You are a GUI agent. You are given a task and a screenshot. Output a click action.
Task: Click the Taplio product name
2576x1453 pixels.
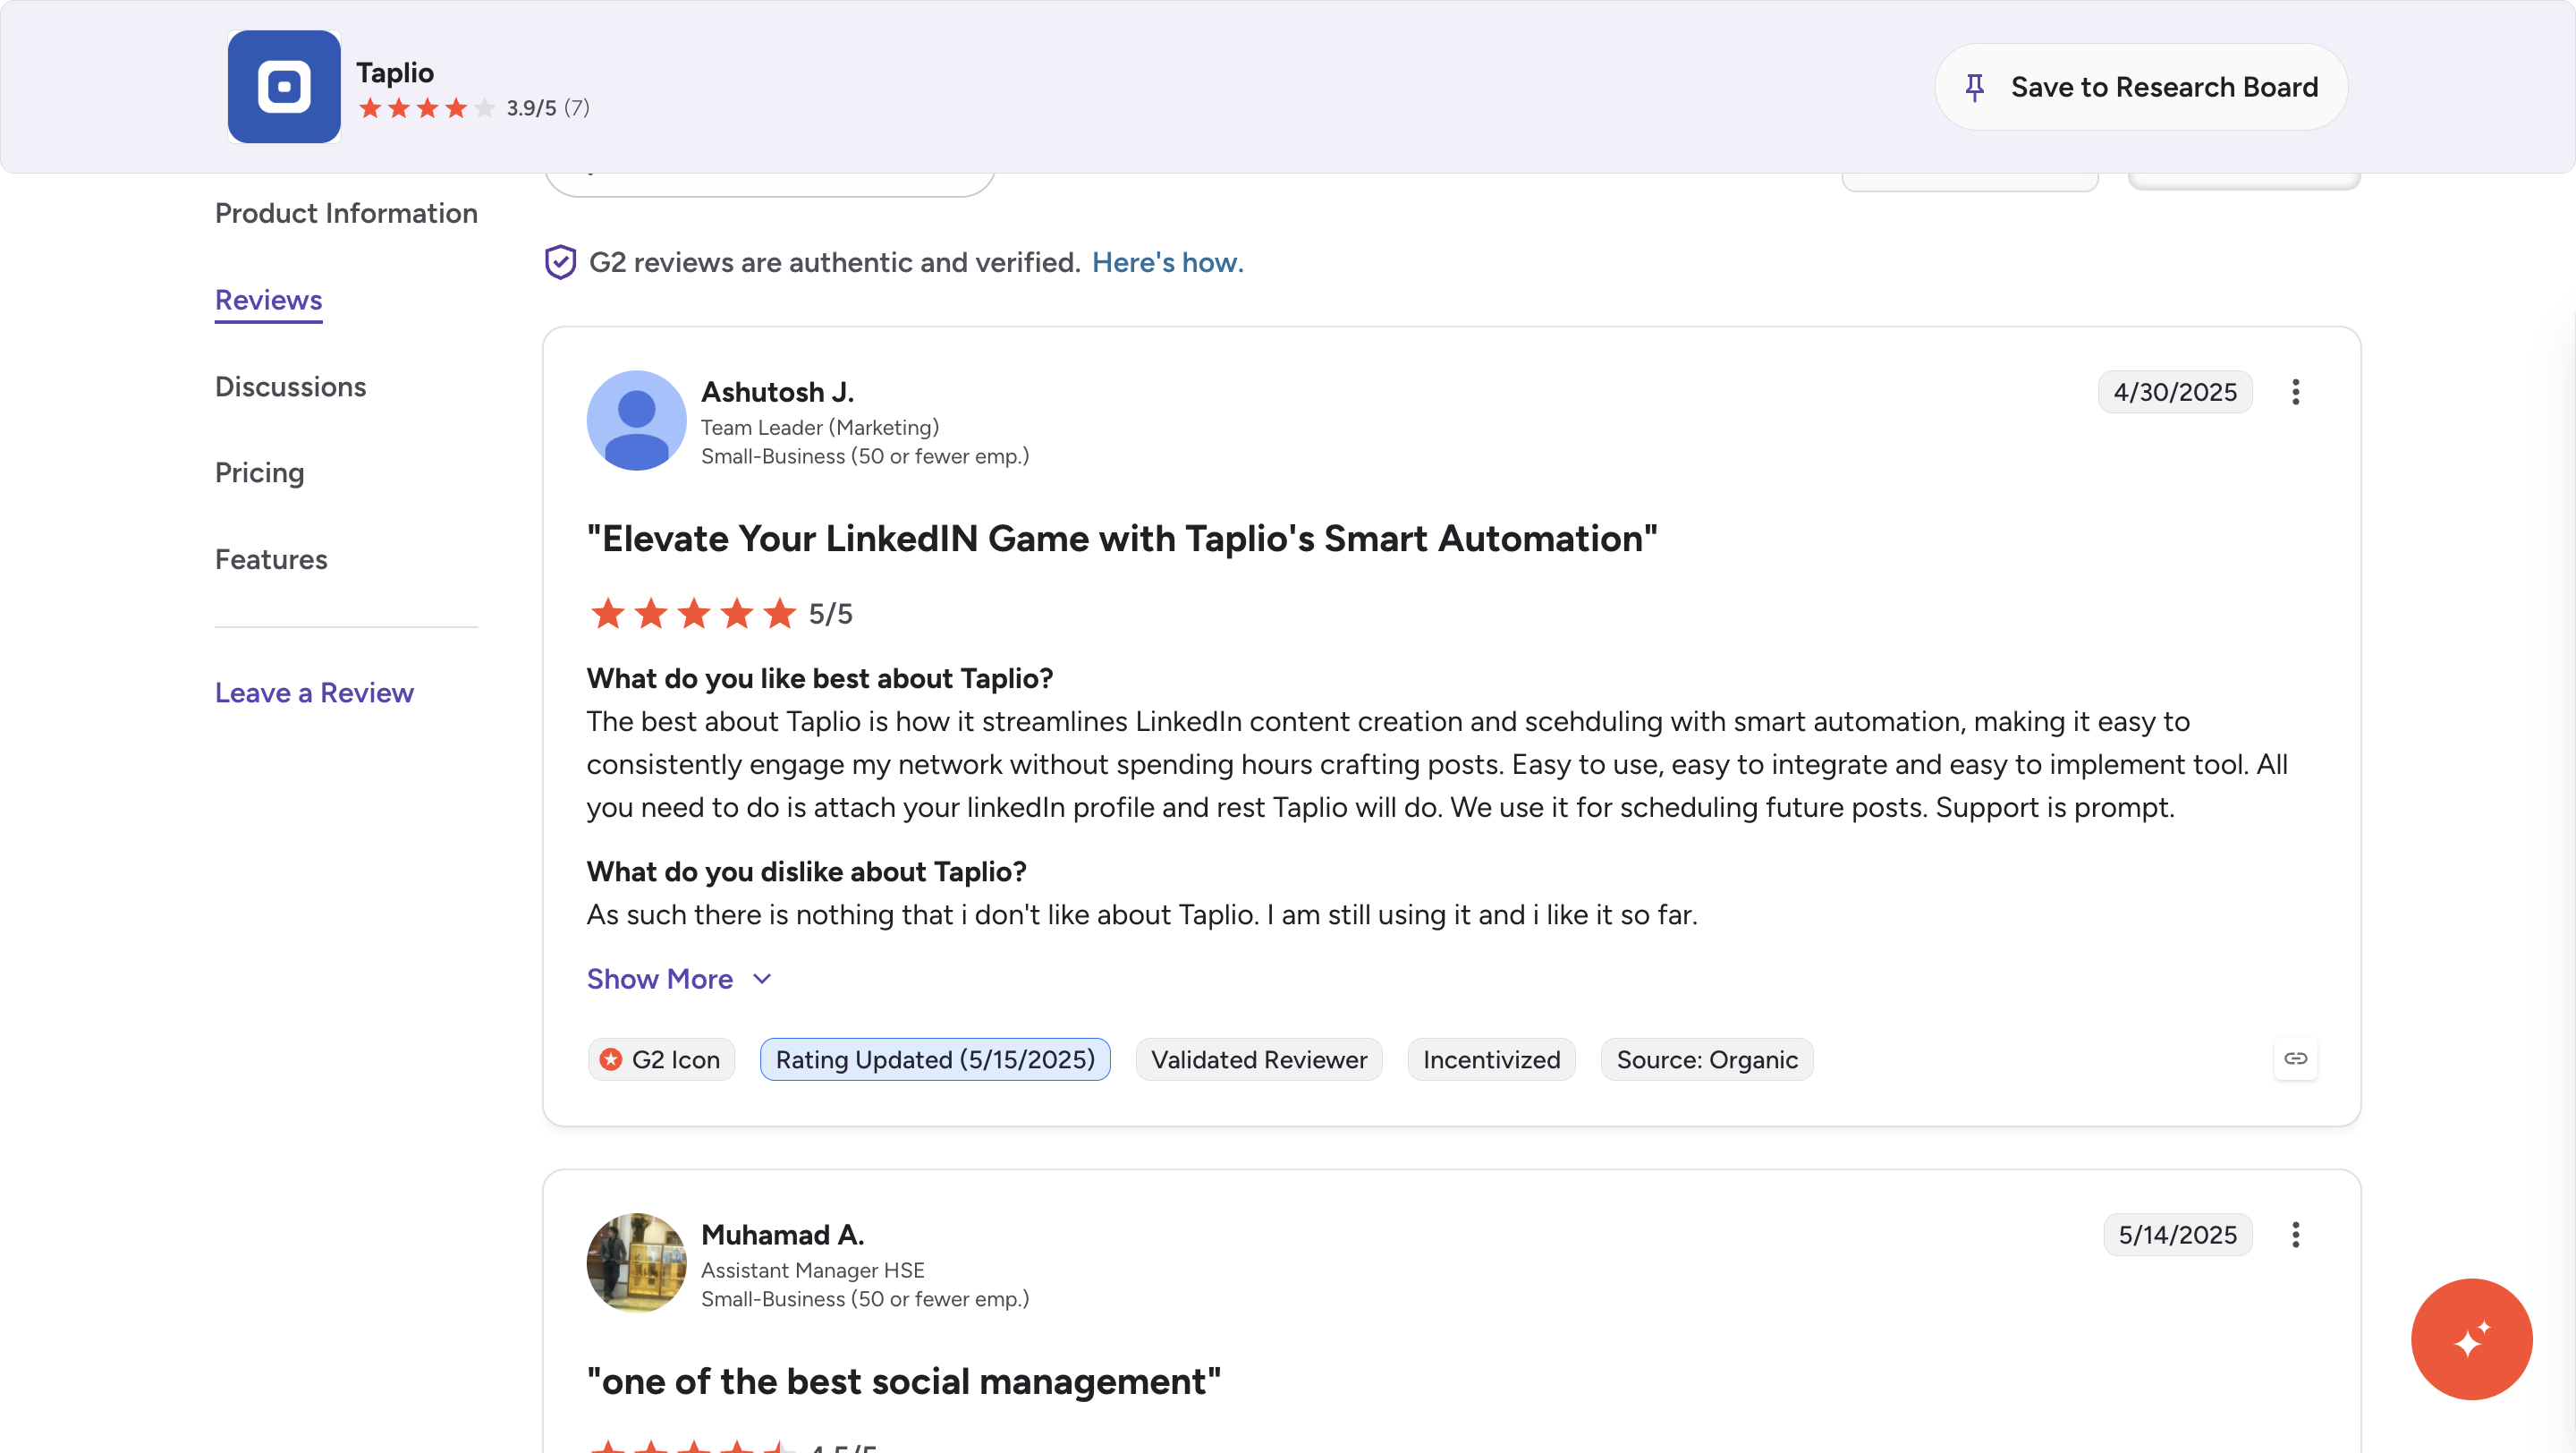[395, 73]
